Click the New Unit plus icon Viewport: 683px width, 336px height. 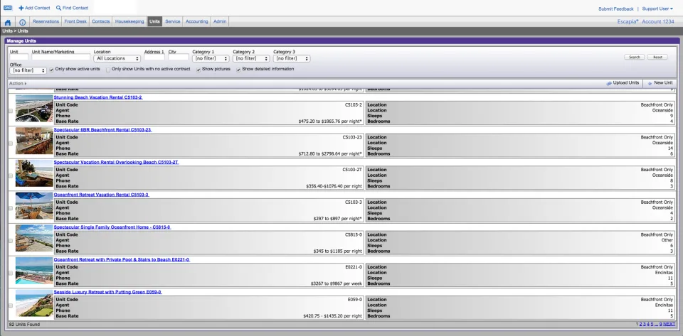click(x=650, y=83)
